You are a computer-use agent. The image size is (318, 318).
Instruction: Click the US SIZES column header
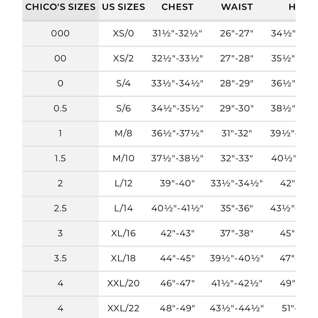(x=123, y=7)
